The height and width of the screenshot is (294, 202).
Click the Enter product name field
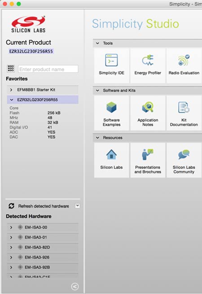[x=48, y=69]
